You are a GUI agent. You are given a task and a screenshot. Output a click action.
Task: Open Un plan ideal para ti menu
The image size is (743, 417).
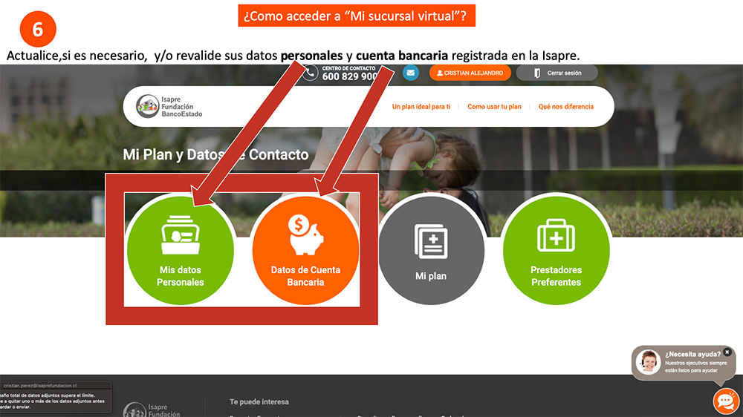[421, 107]
